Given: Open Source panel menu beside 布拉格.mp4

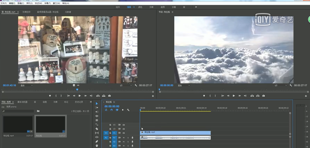Looking at the screenshot, I should (18, 12).
